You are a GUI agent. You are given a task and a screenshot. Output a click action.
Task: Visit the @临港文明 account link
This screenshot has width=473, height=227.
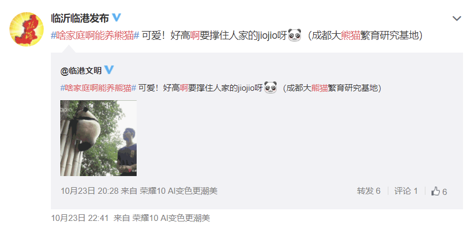coord(81,71)
